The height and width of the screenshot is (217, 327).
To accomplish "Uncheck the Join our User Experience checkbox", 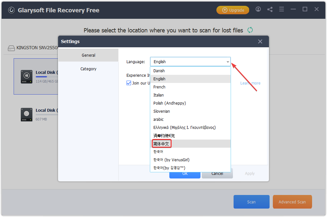I will point(129,83).
